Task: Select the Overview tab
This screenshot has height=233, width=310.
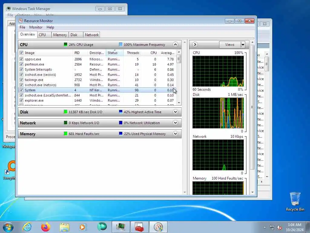Action: (x=28, y=34)
